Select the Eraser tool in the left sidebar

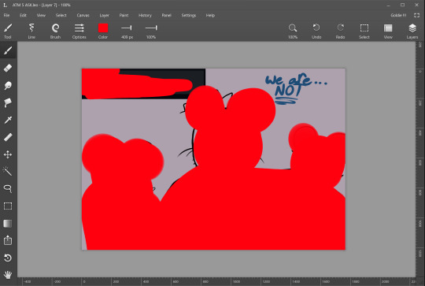click(8, 68)
